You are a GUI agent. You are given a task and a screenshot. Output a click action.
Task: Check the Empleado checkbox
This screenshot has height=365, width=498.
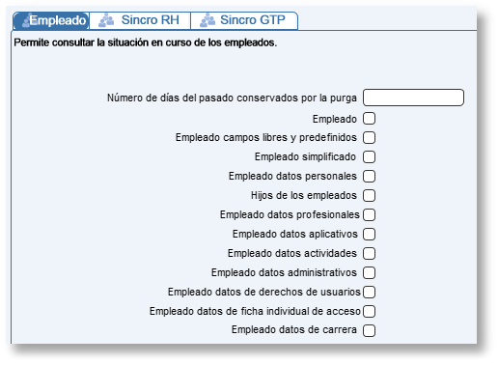(x=369, y=119)
